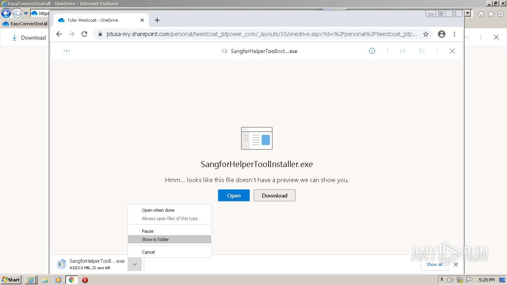View site info via the padlock icon
Image resolution: width=507 pixels, height=285 pixels.
pos(100,34)
